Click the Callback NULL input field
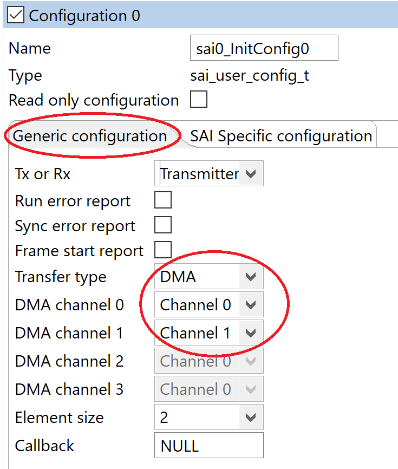The image size is (398, 469). (208, 446)
